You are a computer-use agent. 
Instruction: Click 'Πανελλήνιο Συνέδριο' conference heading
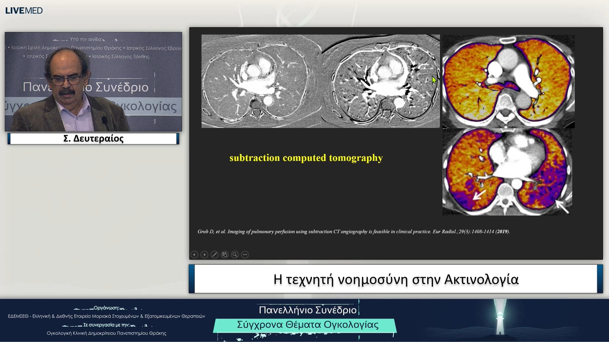[x=307, y=310]
